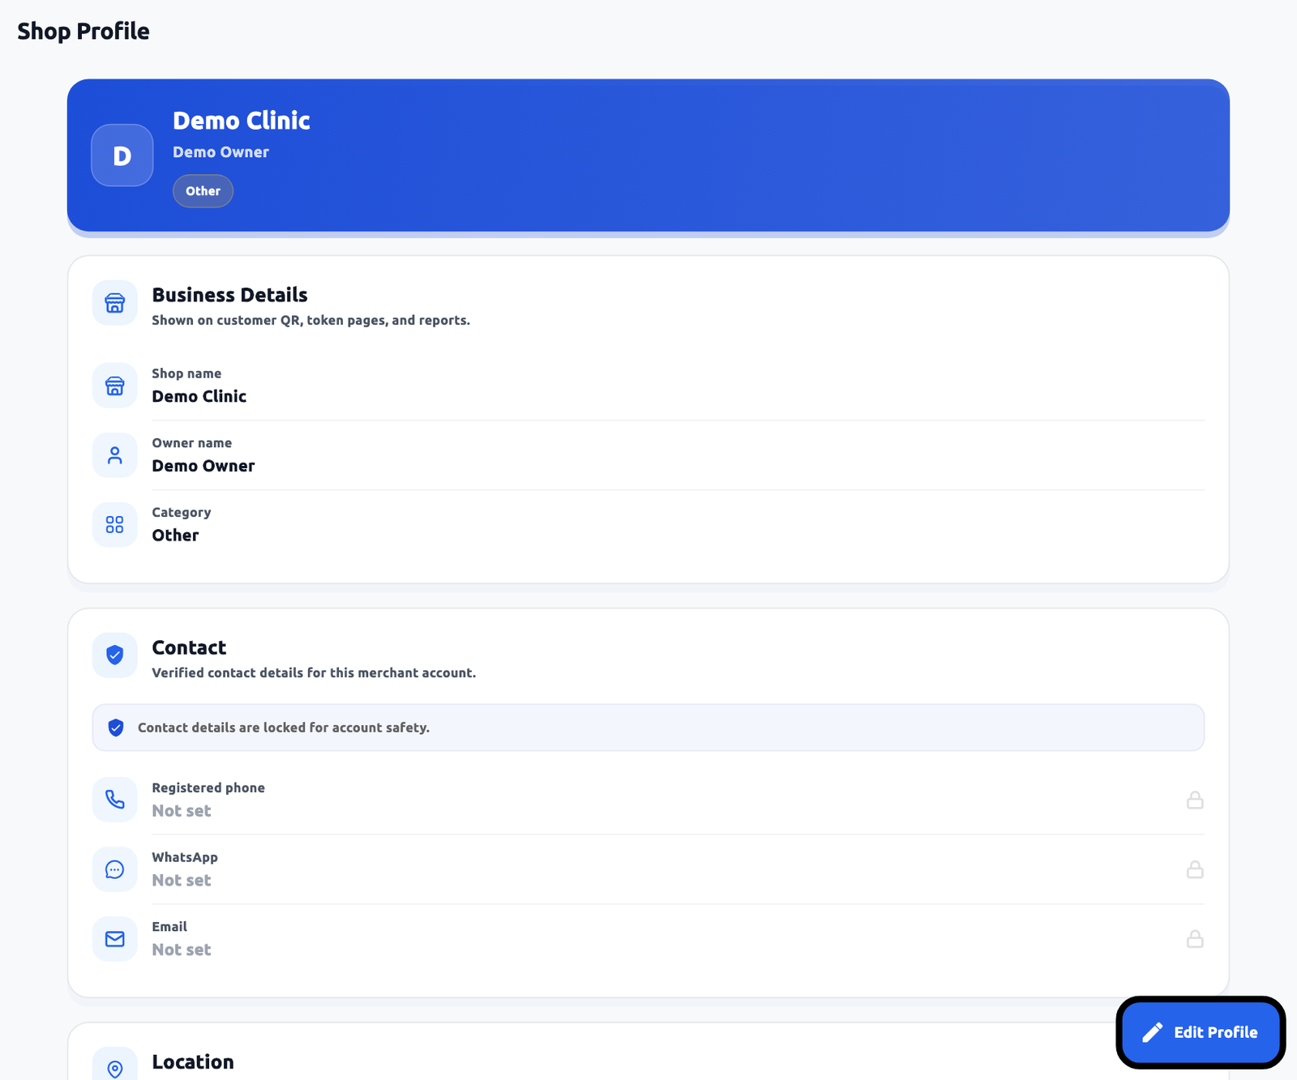Image resolution: width=1297 pixels, height=1080 pixels.
Task: Click the Category label
Action: 182,513
